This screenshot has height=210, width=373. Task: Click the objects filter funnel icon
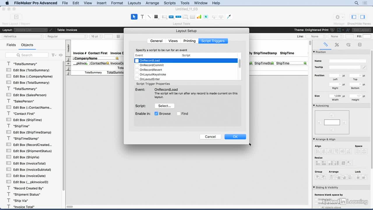pyautogui.click(x=54, y=55)
